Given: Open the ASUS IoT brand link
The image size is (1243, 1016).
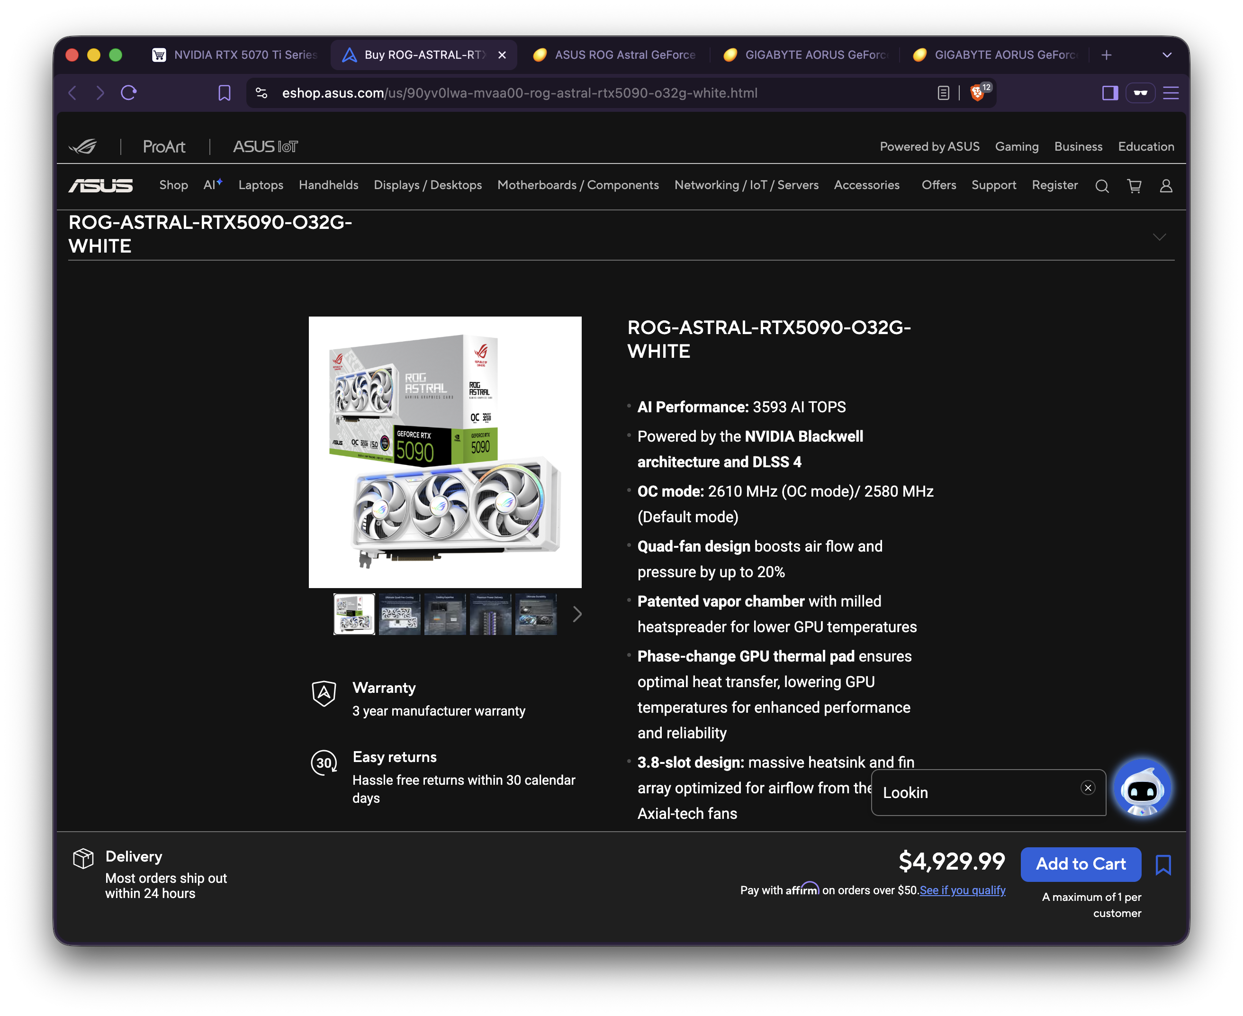Looking at the screenshot, I should coord(266,146).
